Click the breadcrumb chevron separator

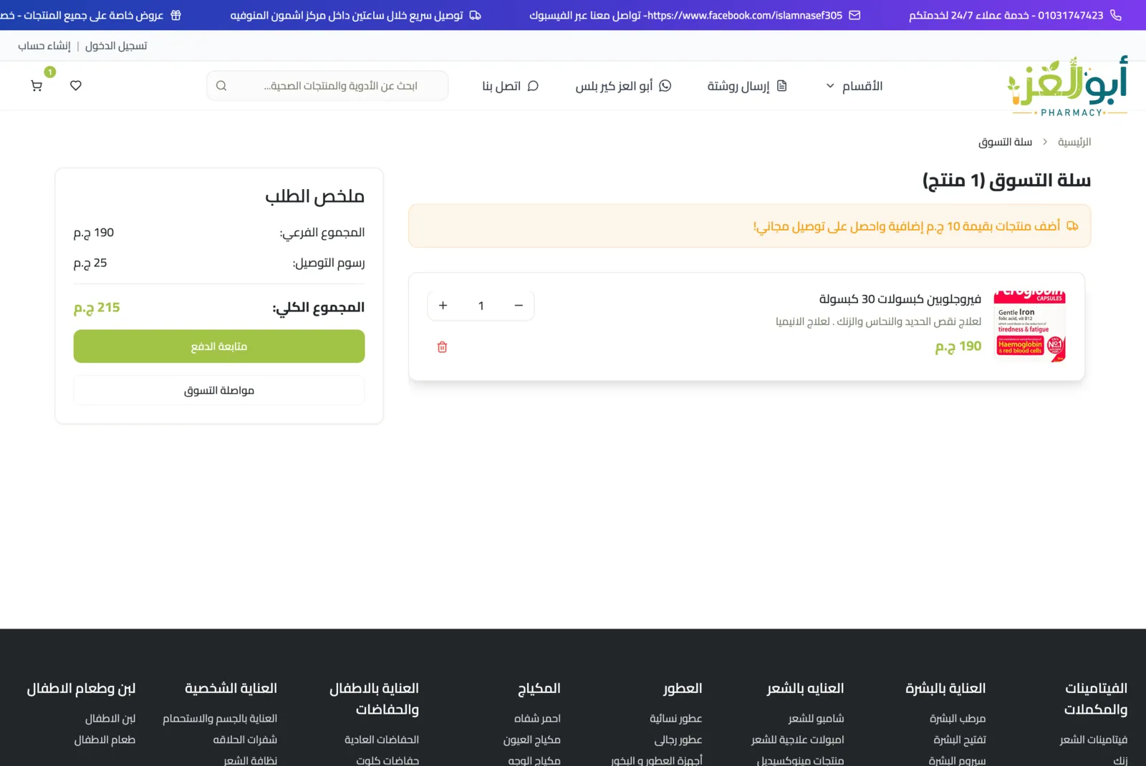(x=1045, y=142)
